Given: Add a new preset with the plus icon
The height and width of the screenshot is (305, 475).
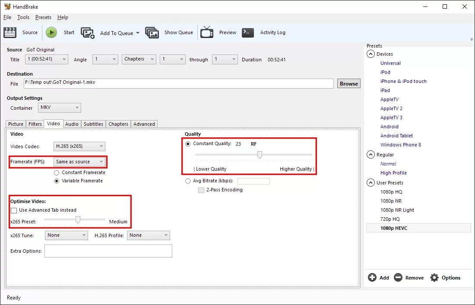Looking at the screenshot, I should [x=373, y=278].
